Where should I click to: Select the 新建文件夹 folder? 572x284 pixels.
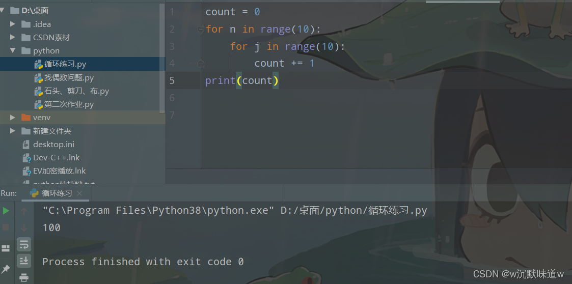tap(52, 131)
